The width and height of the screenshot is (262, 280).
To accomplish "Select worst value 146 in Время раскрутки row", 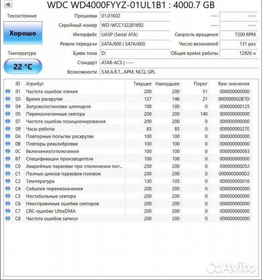I will [176, 99].
